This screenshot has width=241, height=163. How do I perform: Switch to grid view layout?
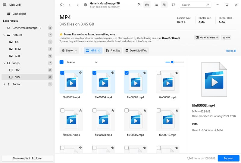[164, 5]
